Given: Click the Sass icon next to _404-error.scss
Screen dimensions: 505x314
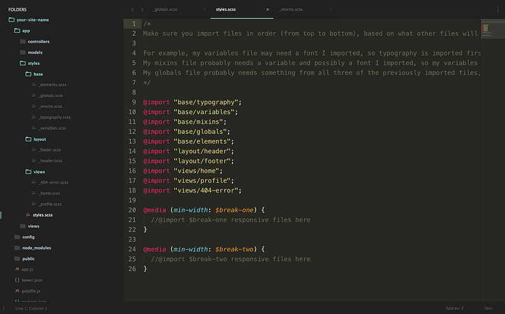Looking at the screenshot, I should pyautogui.click(x=33, y=182).
